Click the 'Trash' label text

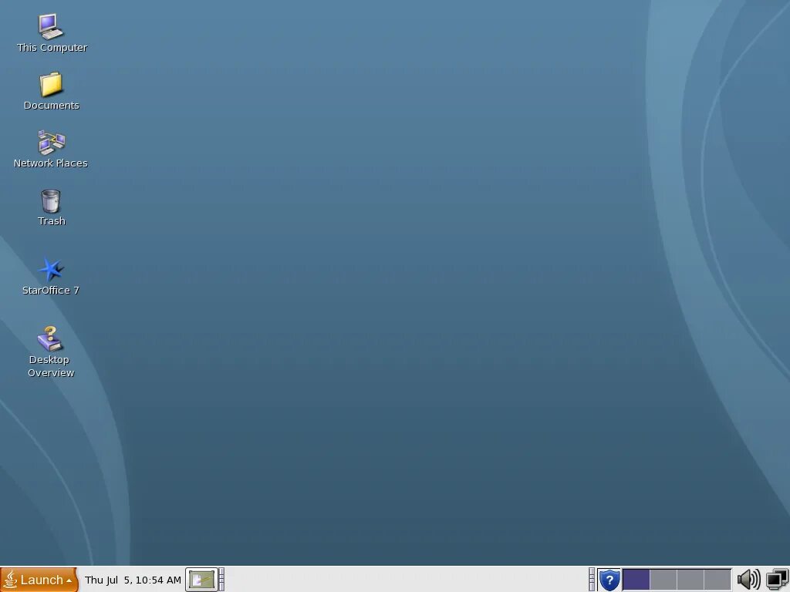[x=52, y=221]
